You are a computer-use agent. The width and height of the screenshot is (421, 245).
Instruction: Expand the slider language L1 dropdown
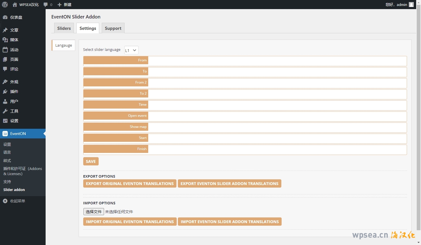[x=131, y=50]
